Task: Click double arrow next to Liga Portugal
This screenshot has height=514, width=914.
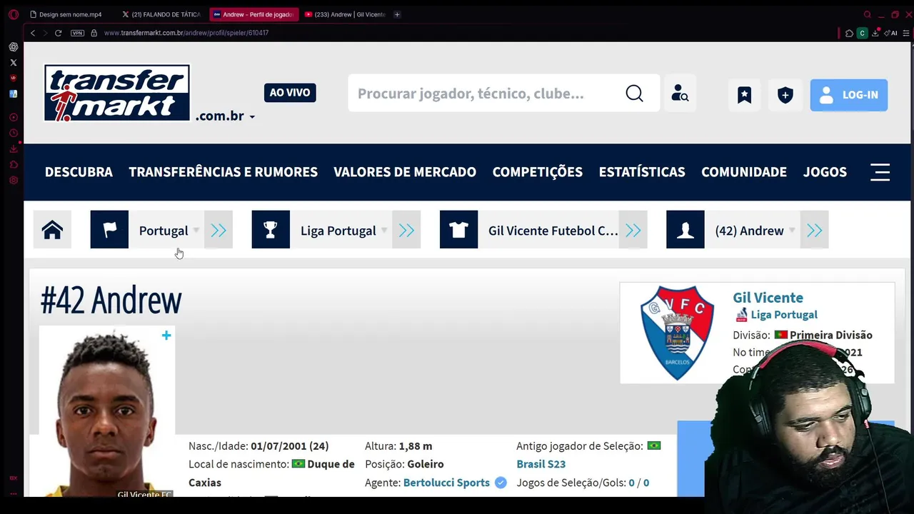Action: [406, 230]
